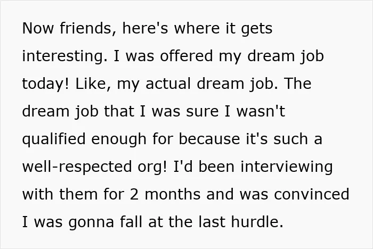Click the word "because" in the fifth line
Screen dimensions: 373x249
click(x=209, y=139)
